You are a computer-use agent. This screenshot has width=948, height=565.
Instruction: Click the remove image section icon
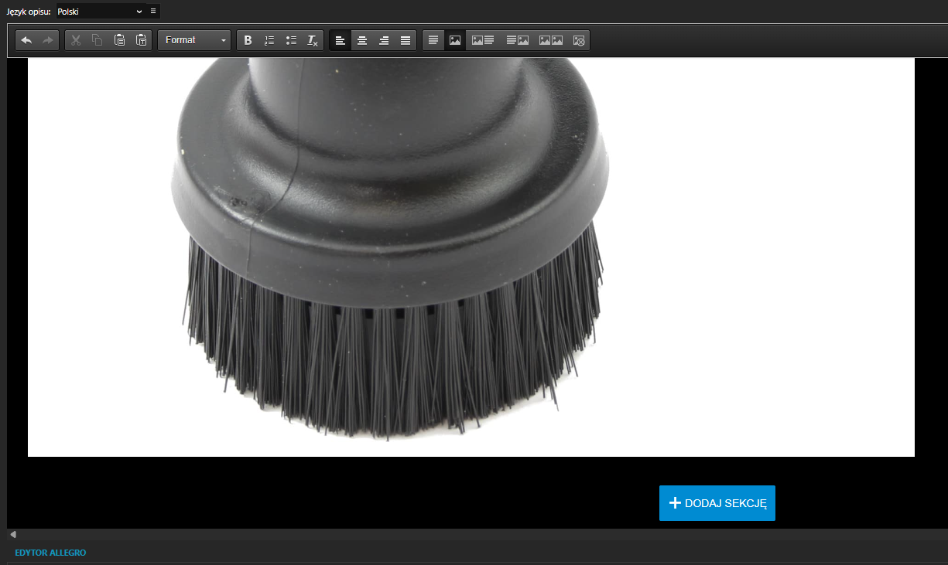click(x=579, y=40)
